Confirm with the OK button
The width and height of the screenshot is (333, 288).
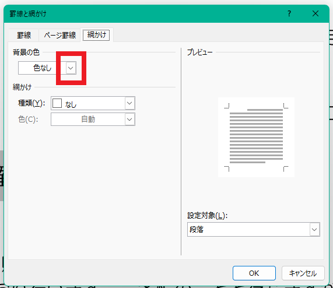(x=254, y=273)
